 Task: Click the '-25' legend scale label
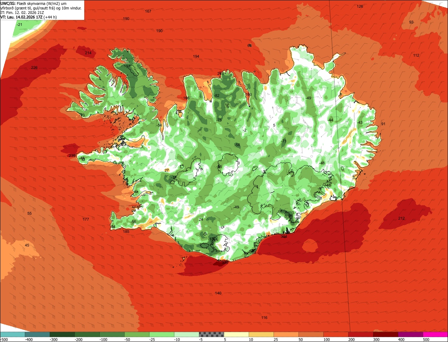coord(153,339)
